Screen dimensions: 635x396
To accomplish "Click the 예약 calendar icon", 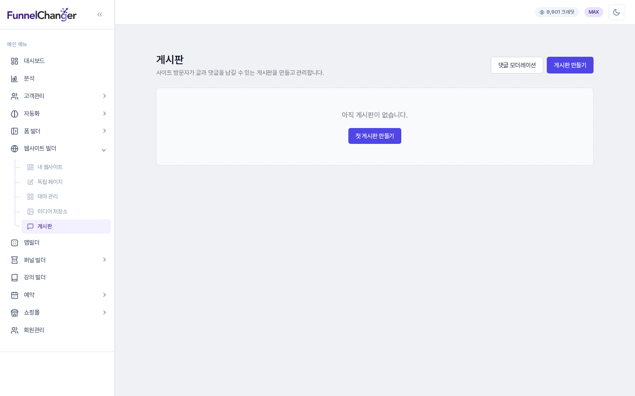I will coord(15,295).
